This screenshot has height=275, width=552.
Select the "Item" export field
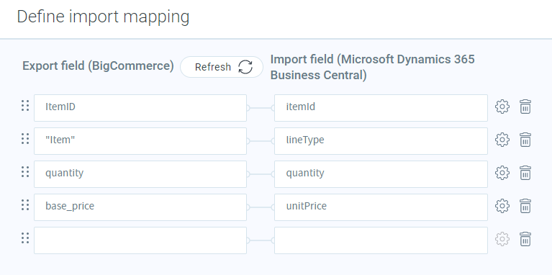pos(140,141)
